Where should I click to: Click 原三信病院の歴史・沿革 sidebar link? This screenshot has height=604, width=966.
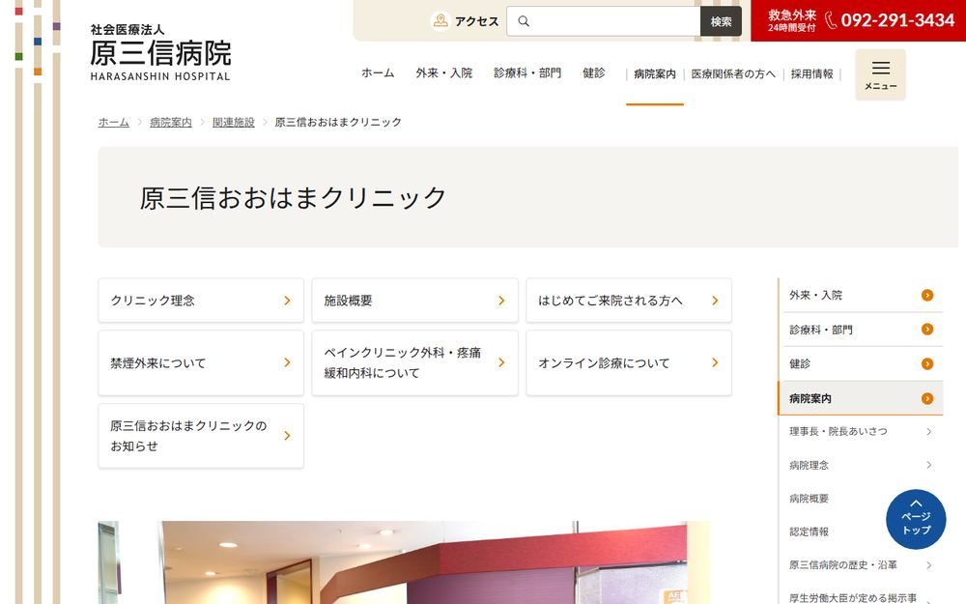click(x=842, y=564)
